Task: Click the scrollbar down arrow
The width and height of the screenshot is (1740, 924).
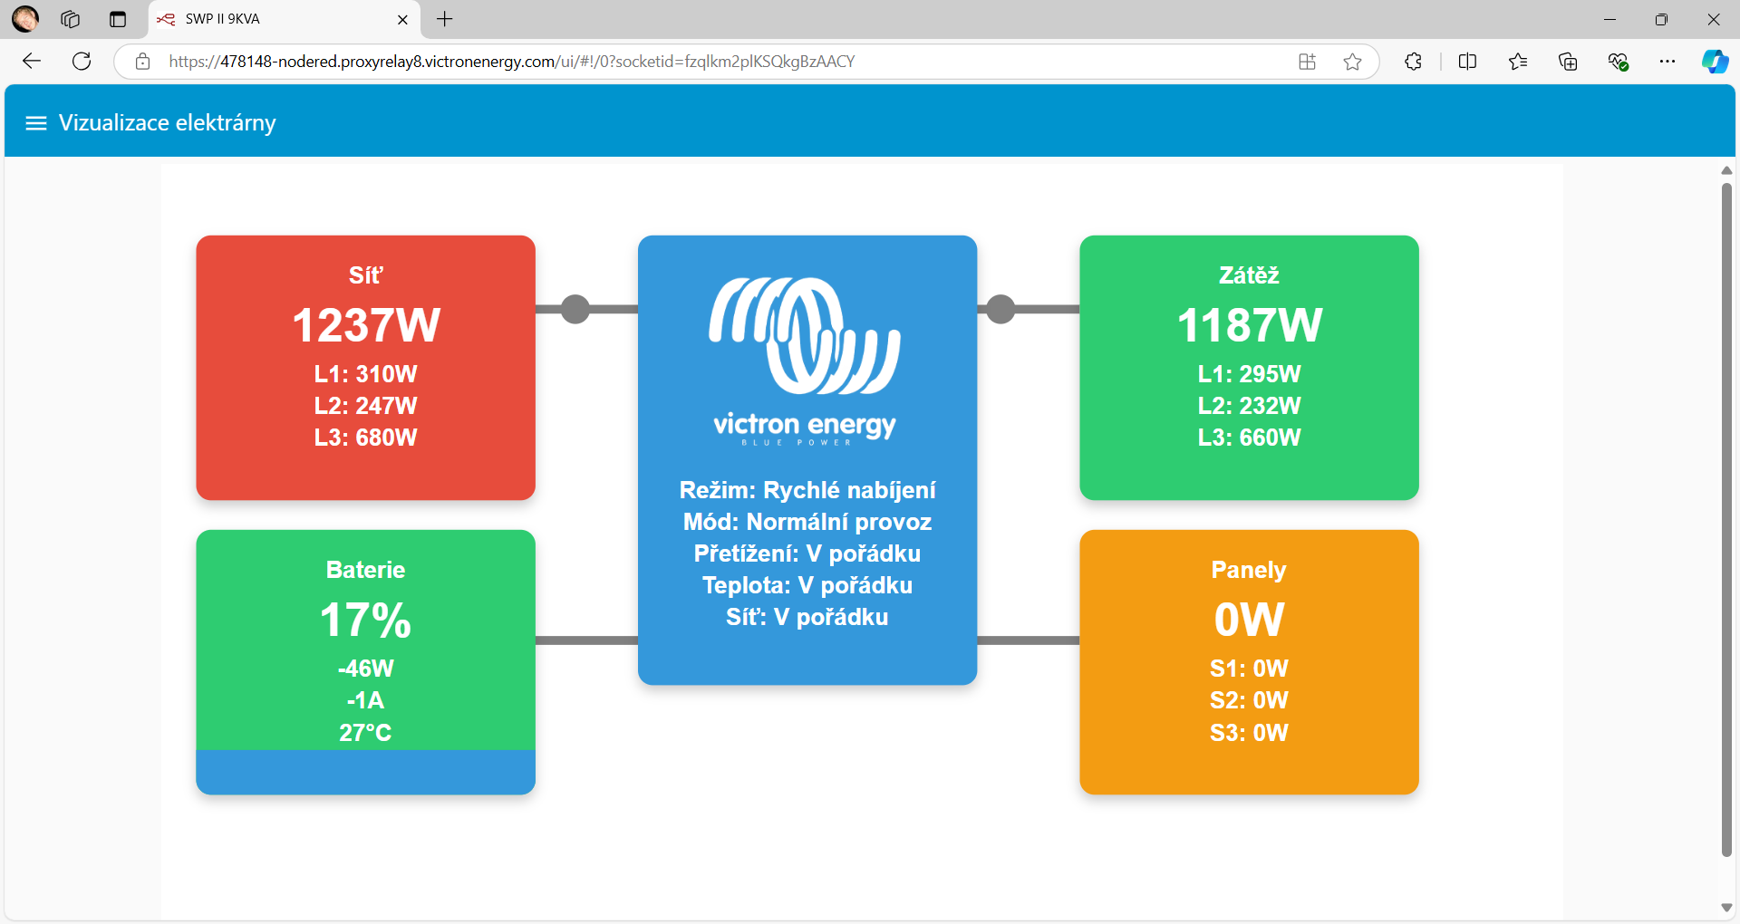Action: 1726,908
